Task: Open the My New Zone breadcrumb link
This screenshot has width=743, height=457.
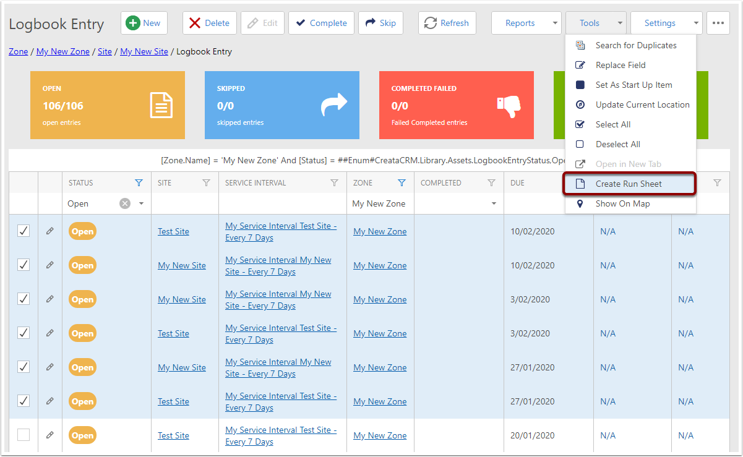Action: 63,51
